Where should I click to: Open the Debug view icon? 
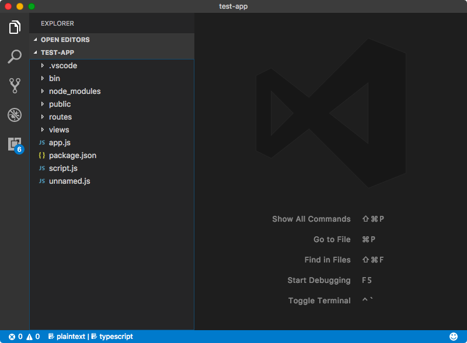15,115
